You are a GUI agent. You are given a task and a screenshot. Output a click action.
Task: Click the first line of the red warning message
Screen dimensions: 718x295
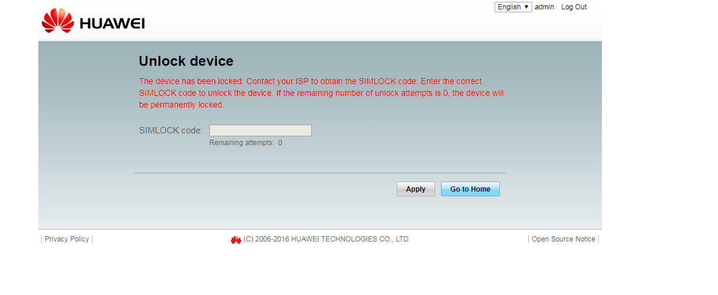310,81
